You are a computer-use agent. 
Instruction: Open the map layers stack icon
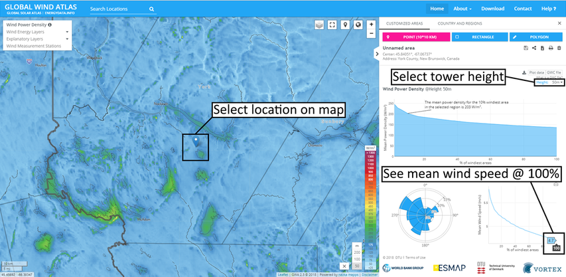319,25
